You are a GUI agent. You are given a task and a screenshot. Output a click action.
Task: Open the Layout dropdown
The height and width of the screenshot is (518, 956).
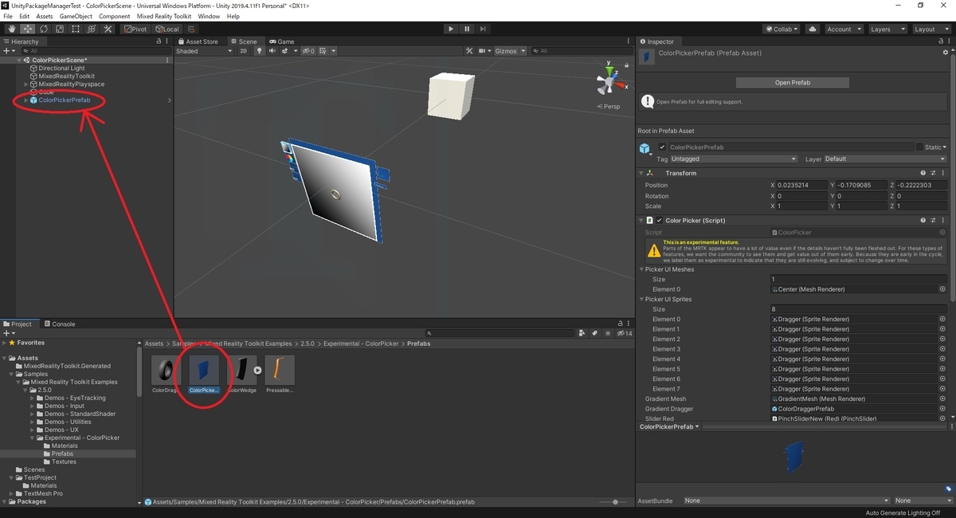click(x=931, y=29)
